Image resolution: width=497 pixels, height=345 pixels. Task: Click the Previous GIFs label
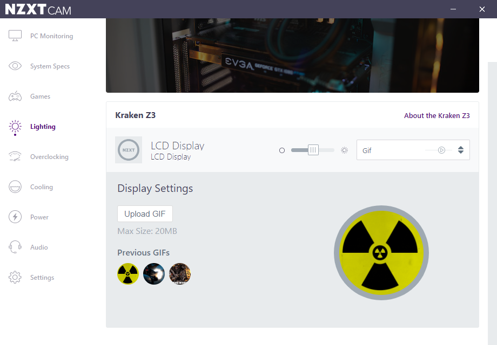[x=143, y=253]
